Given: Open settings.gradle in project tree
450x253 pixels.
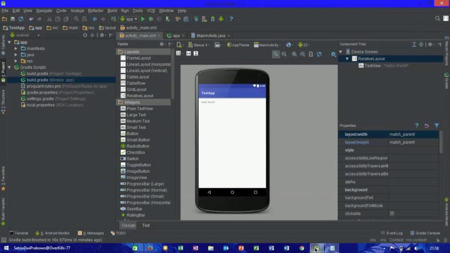Looking at the screenshot, I should point(53,99).
